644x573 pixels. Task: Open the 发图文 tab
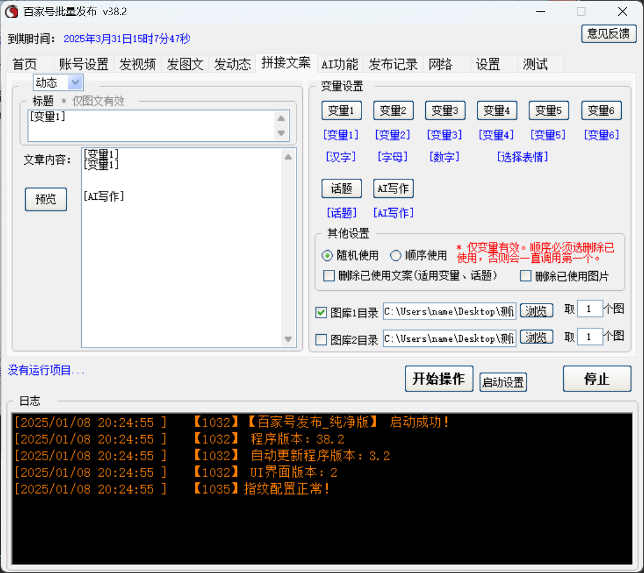point(185,64)
